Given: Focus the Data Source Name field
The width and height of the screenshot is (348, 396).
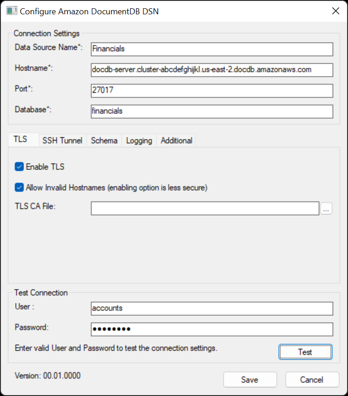Looking at the screenshot, I should pyautogui.click(x=212, y=49).
